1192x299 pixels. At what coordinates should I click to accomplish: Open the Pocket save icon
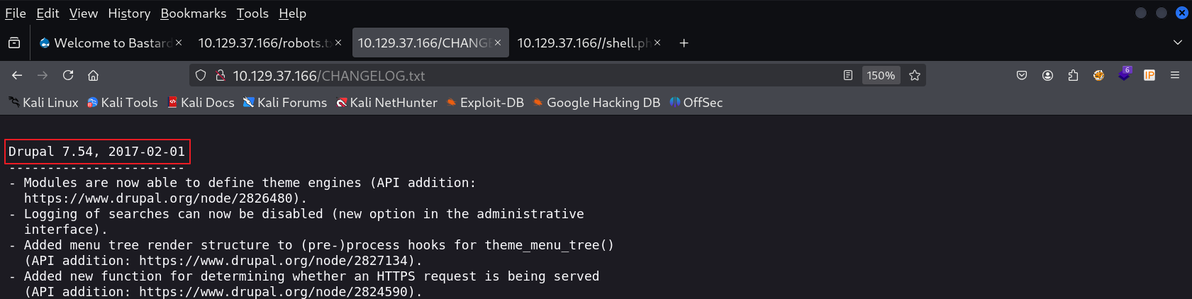(1022, 75)
